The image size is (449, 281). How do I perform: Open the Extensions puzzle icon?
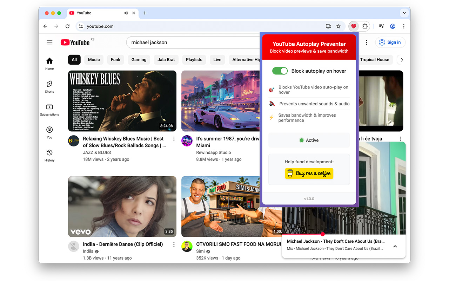(x=365, y=26)
